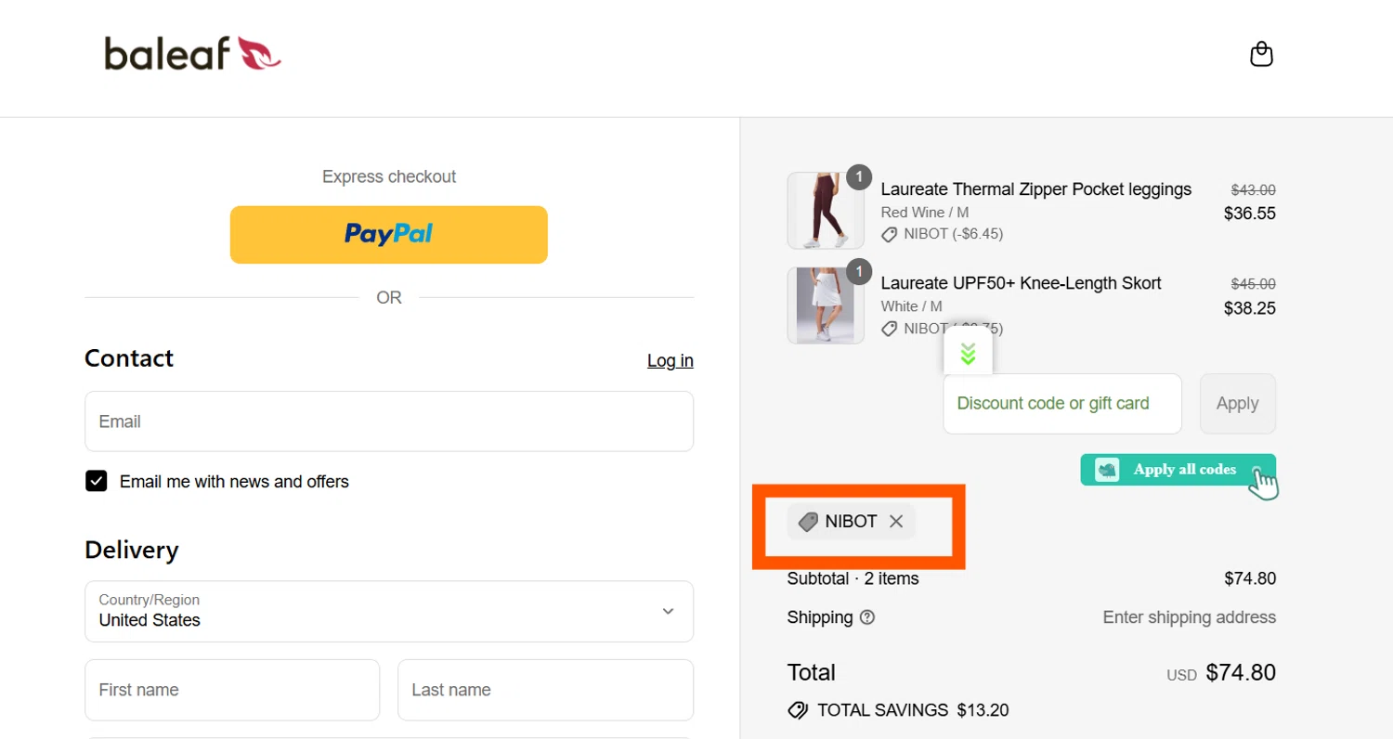Focus the First name field
The width and height of the screenshot is (1393, 739).
(232, 690)
